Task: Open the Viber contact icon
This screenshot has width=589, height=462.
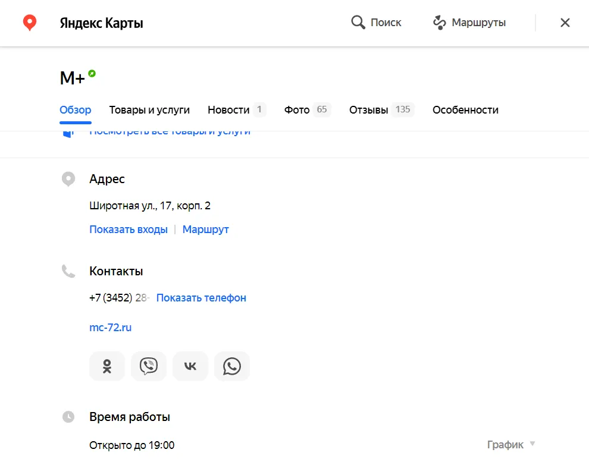Action: [149, 366]
